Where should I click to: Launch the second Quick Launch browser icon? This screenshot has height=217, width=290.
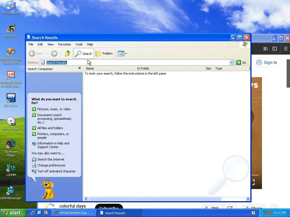(x=39, y=213)
